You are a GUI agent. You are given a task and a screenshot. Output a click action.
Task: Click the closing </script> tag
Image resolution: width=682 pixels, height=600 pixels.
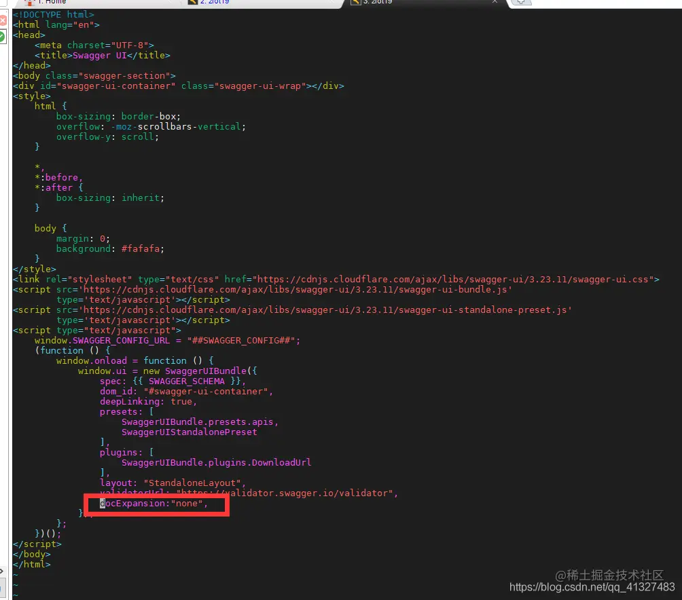coord(37,544)
